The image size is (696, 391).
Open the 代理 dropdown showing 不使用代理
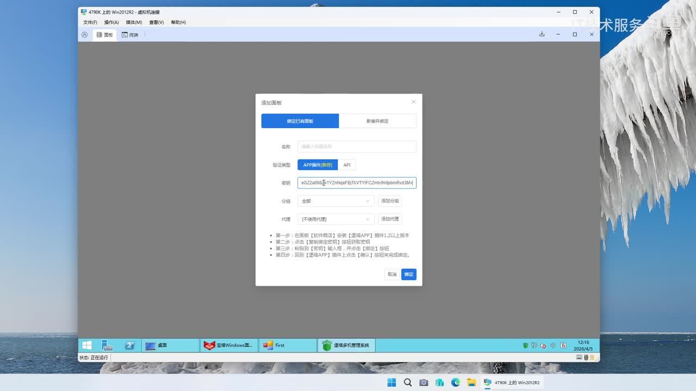click(336, 219)
